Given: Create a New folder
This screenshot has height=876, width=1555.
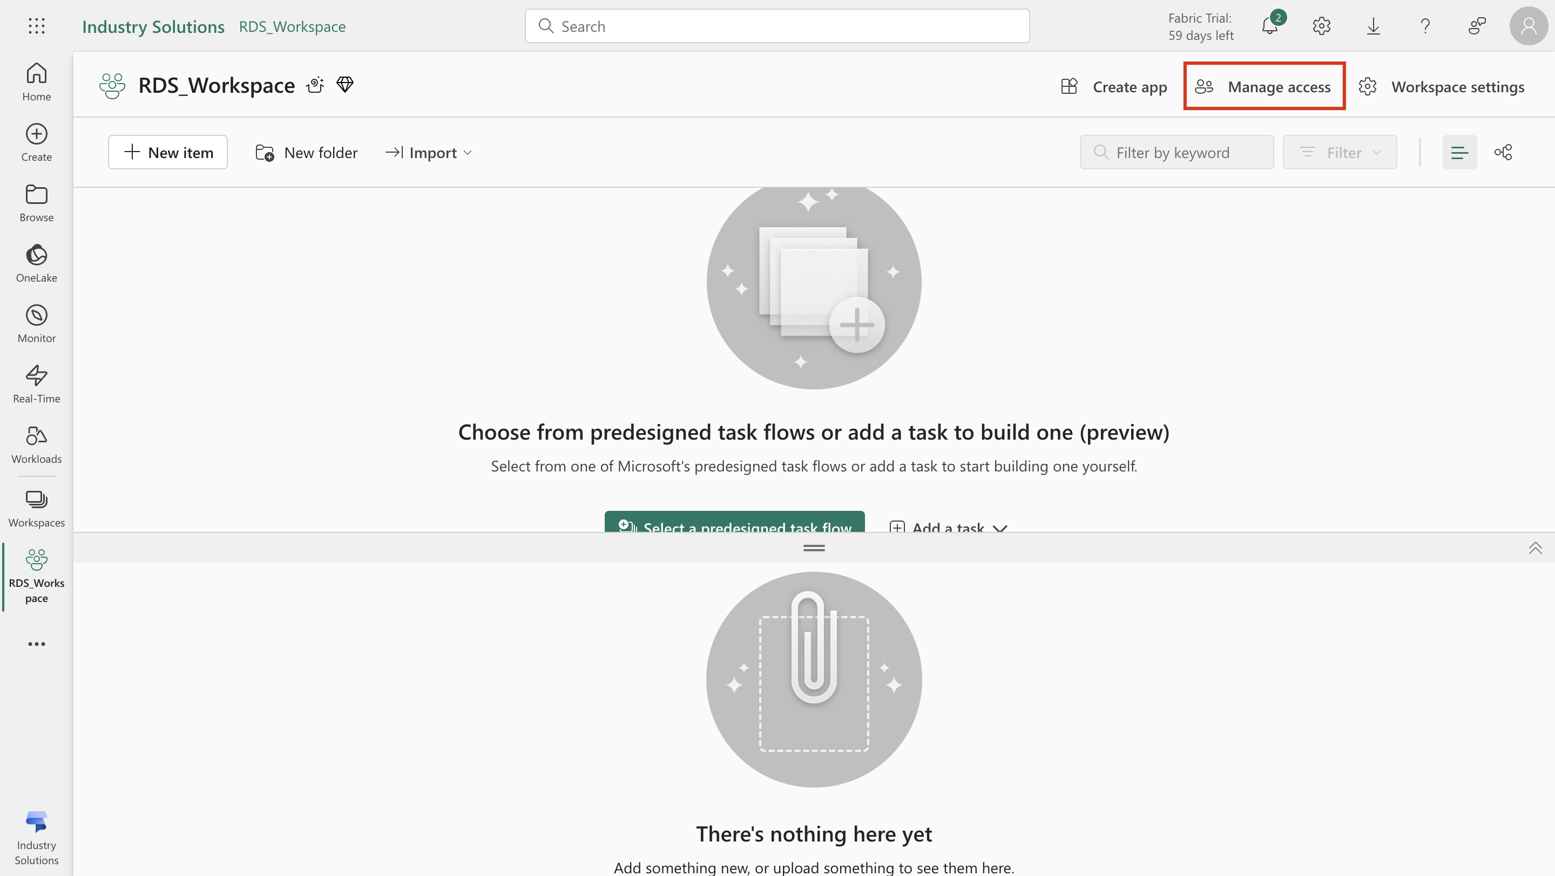Looking at the screenshot, I should (306, 153).
